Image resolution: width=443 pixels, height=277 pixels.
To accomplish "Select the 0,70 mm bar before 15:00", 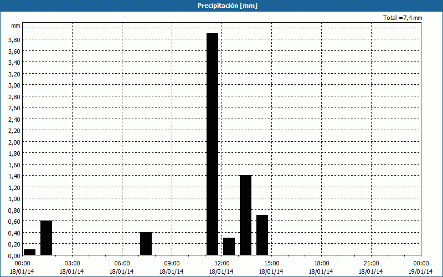I will [262, 235].
